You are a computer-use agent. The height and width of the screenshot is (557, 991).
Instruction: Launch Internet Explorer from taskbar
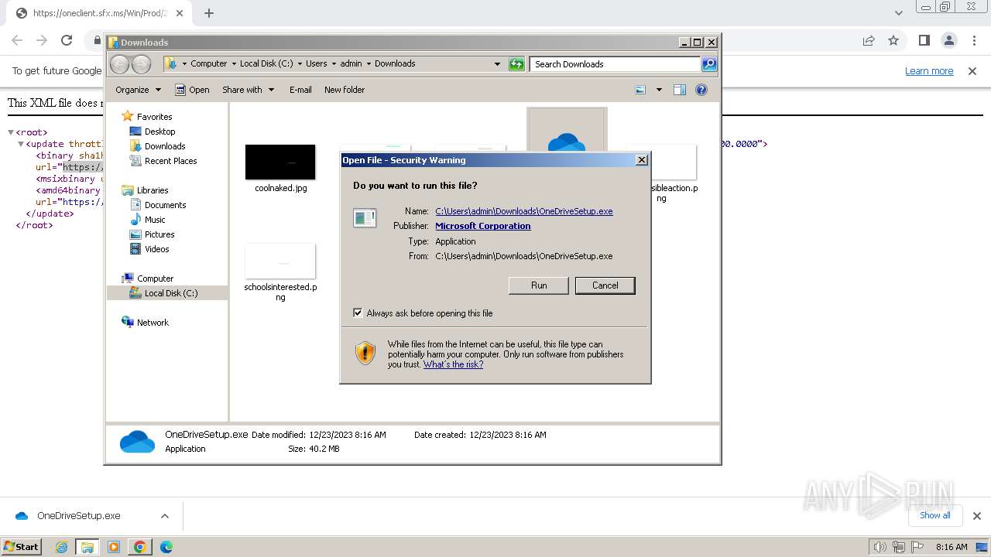coord(62,547)
